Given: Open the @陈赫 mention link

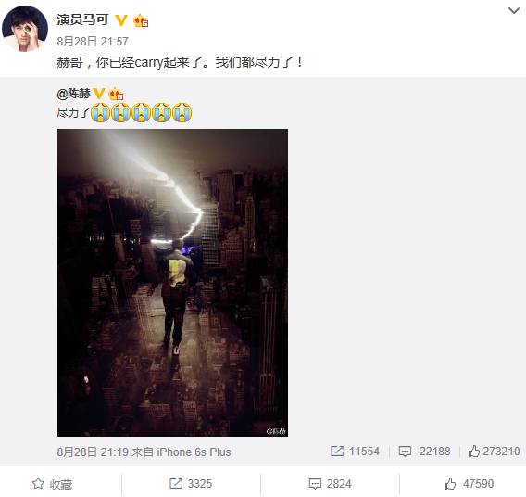Looking at the screenshot, I should [74, 94].
